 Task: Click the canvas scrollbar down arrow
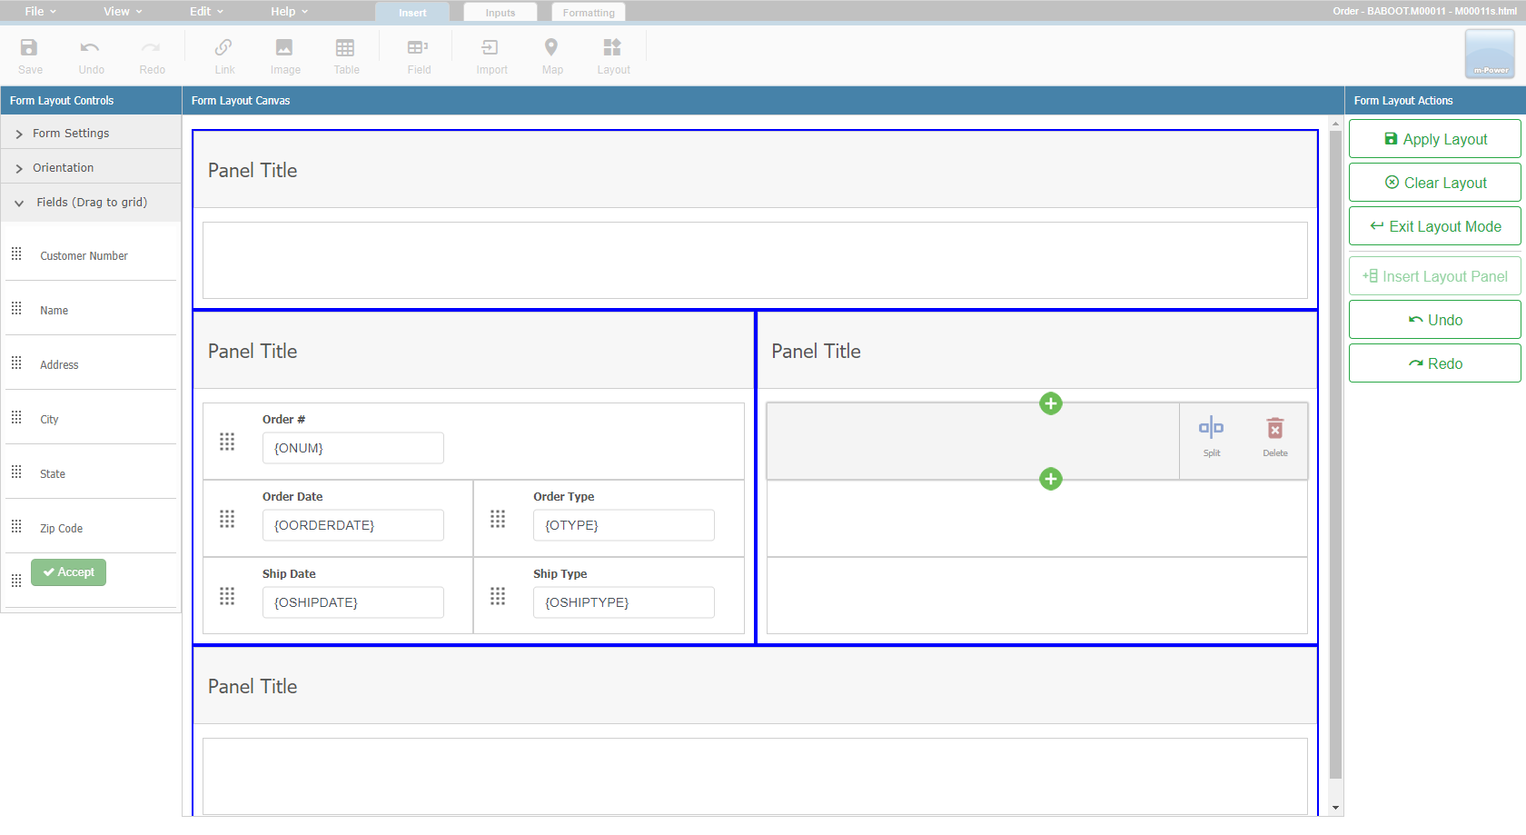[x=1335, y=807]
